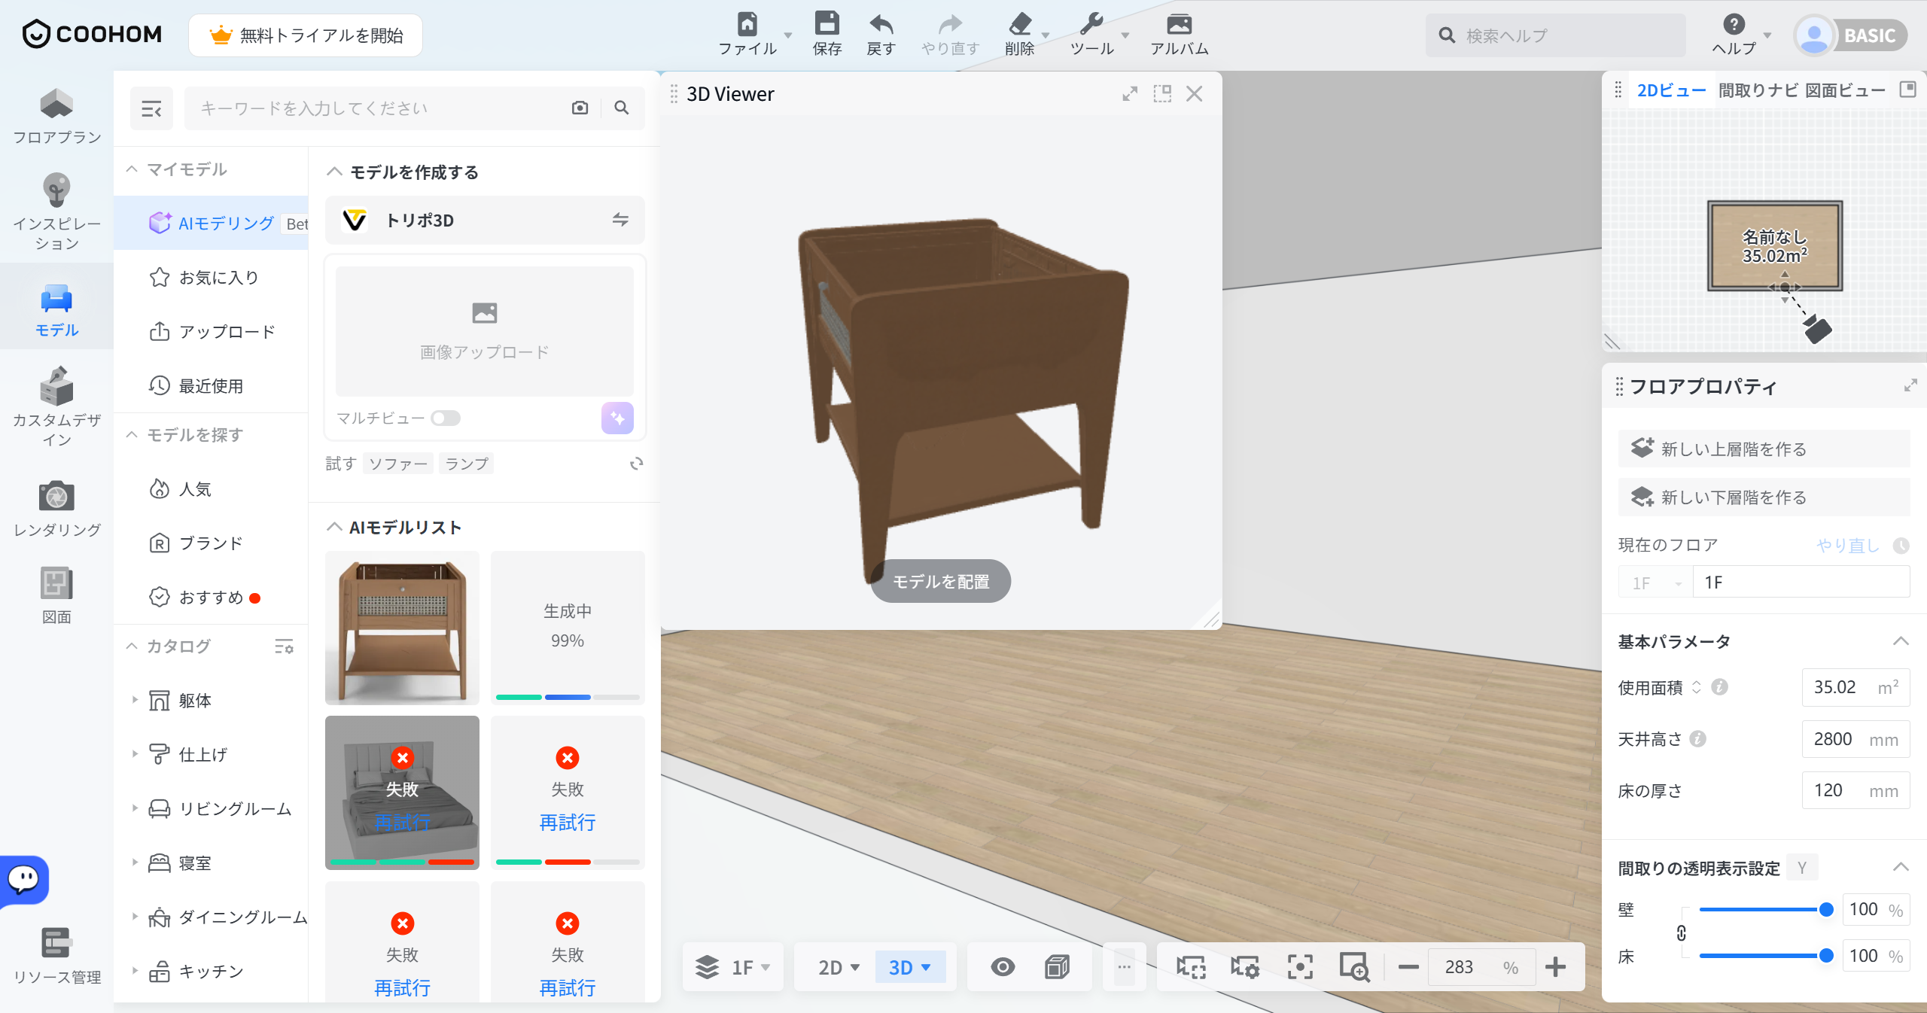
Task: Open the ヘルプ dropdown menu
Action: tap(1740, 35)
